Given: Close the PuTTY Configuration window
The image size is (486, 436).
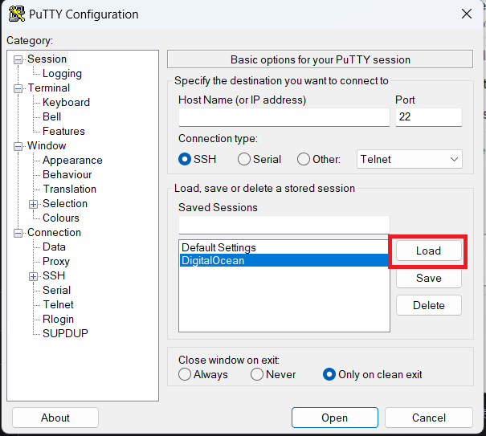Looking at the screenshot, I should pos(467,14).
